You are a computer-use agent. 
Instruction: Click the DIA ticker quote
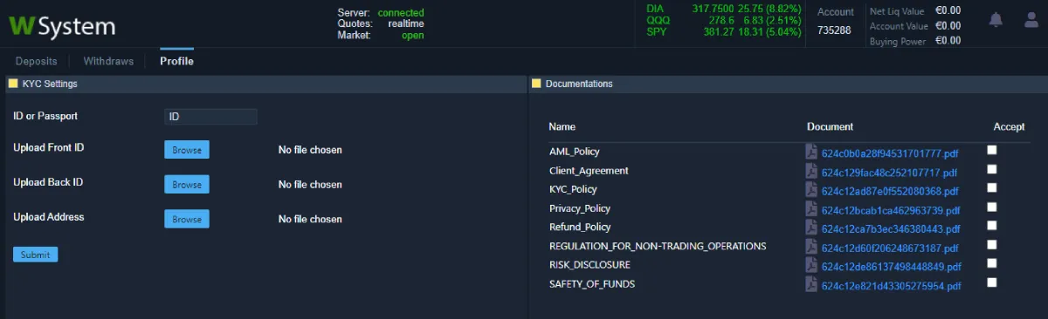(724, 8)
